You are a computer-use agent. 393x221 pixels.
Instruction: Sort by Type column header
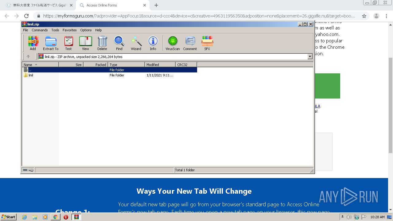point(126,64)
